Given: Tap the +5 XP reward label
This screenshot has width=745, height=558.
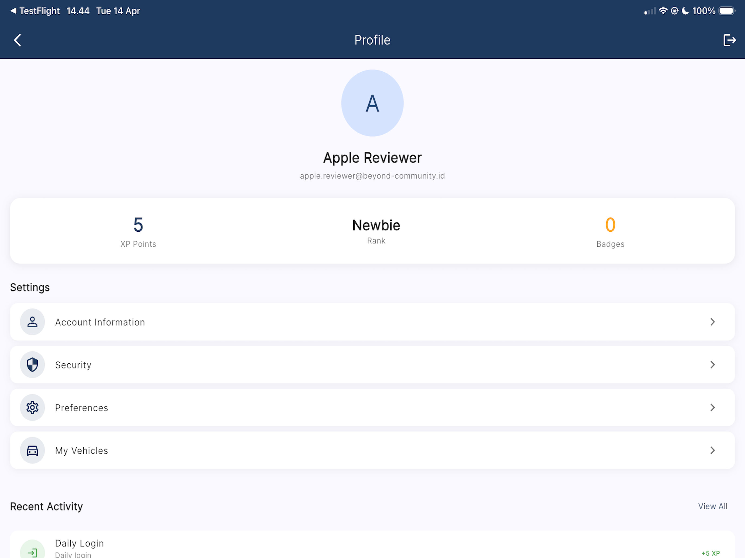Looking at the screenshot, I should coord(710,553).
